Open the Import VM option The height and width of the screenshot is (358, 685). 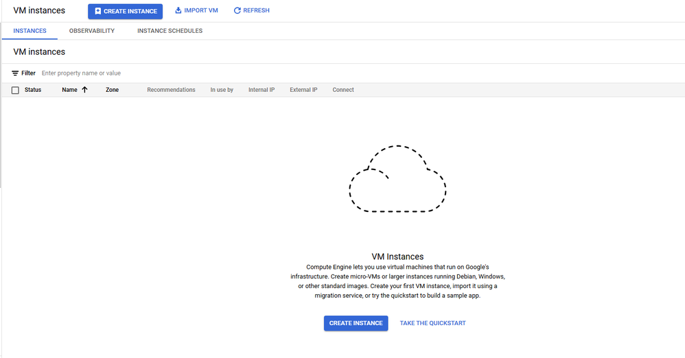pyautogui.click(x=196, y=10)
